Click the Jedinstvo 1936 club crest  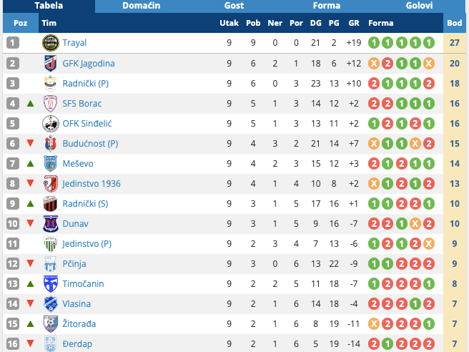[50, 183]
